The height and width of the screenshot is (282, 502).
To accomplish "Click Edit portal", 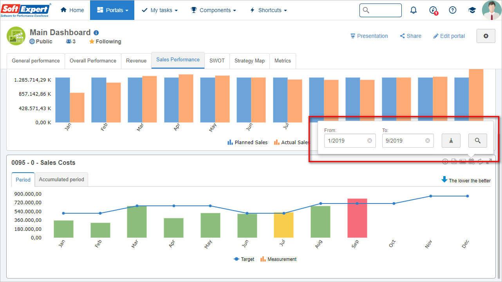I will click(449, 36).
